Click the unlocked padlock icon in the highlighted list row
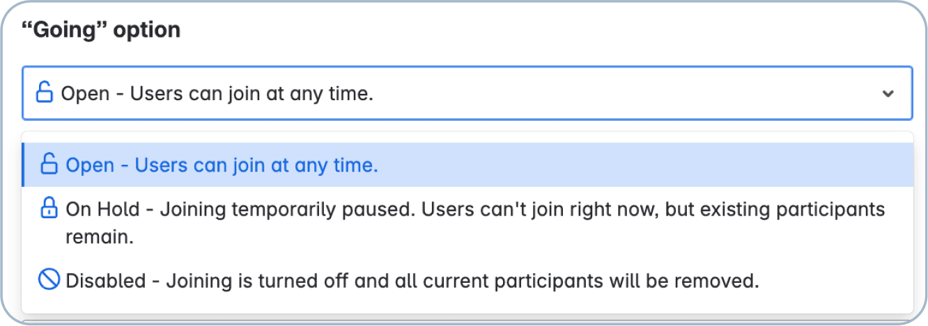928x326 pixels. click(49, 165)
